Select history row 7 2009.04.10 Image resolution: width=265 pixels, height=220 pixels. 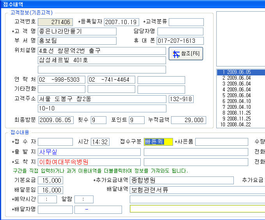pos(241,107)
